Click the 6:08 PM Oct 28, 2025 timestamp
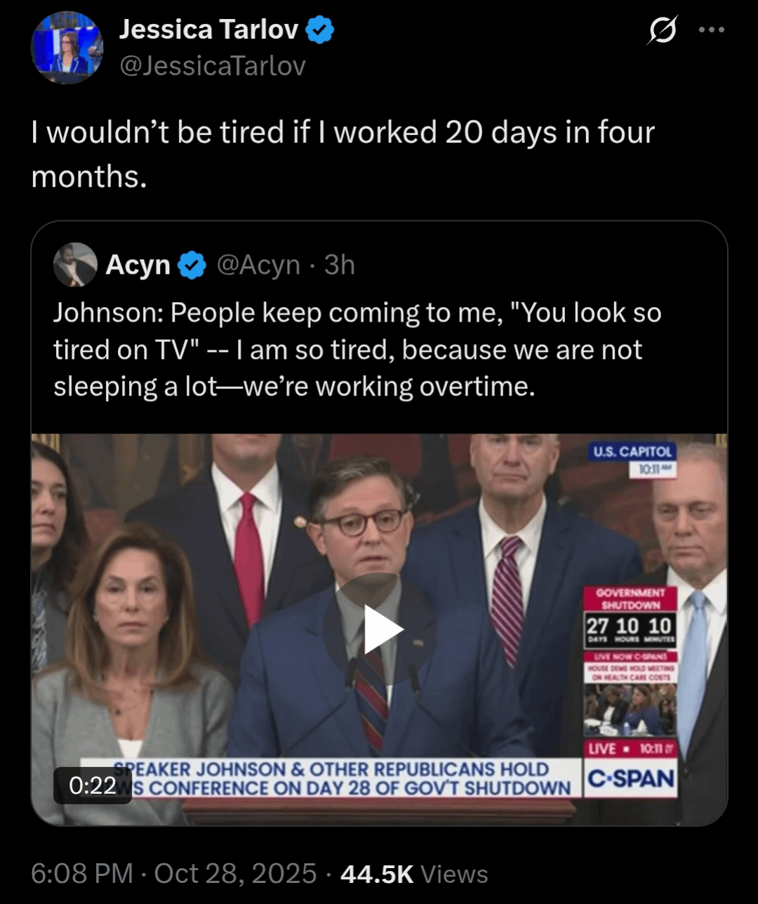Viewport: 758px width, 904px height. [x=174, y=874]
